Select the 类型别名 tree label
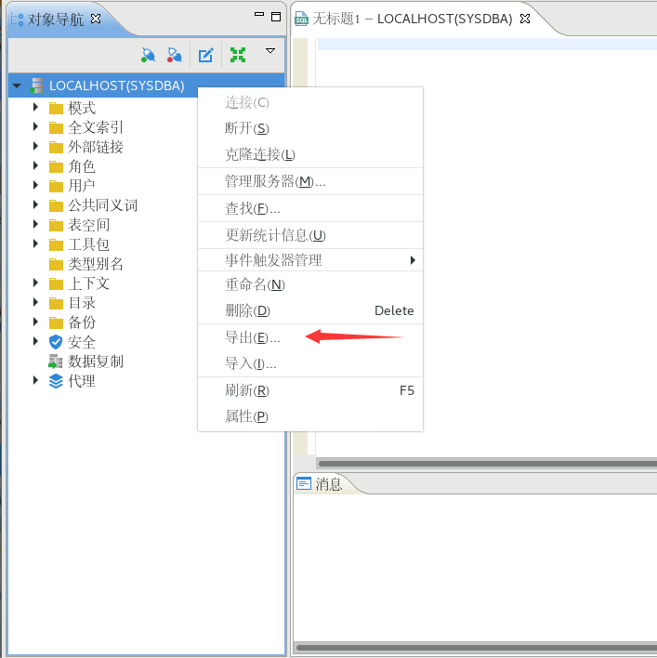 click(x=96, y=264)
